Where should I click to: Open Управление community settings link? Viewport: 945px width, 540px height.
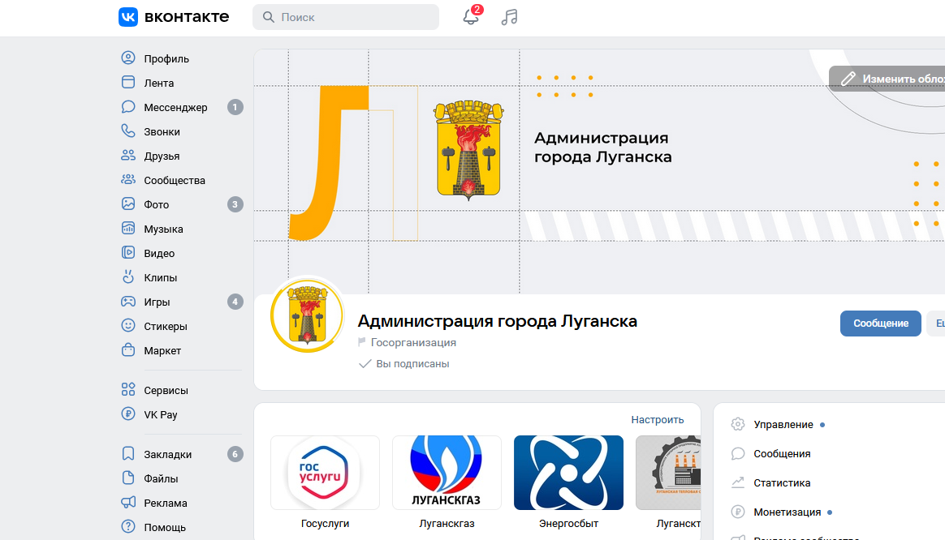783,424
